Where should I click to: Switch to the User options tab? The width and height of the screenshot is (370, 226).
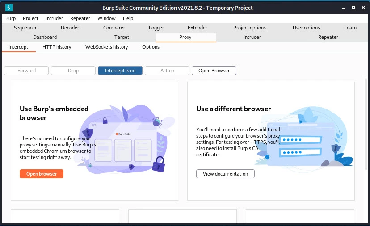pos(306,28)
